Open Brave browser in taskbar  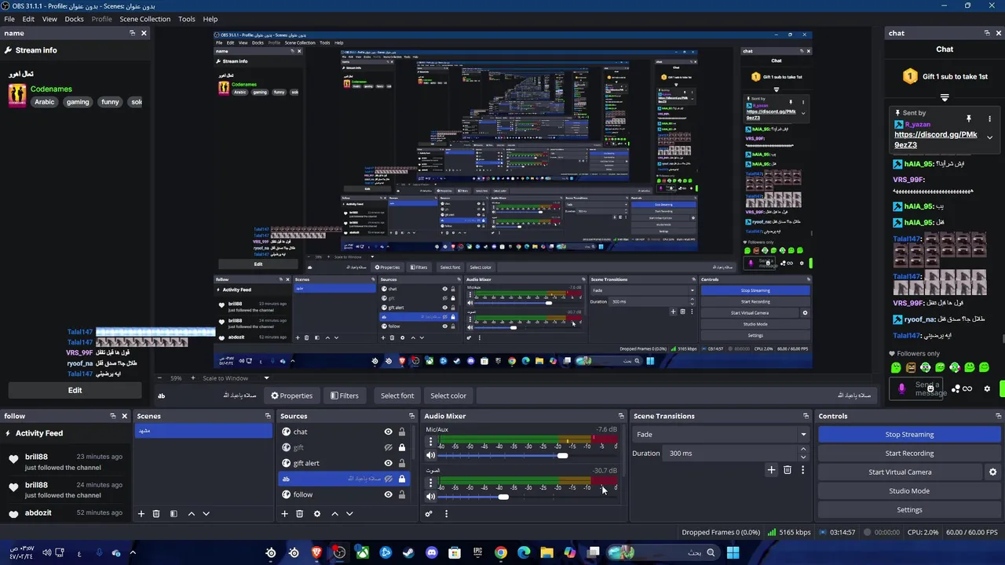316,552
